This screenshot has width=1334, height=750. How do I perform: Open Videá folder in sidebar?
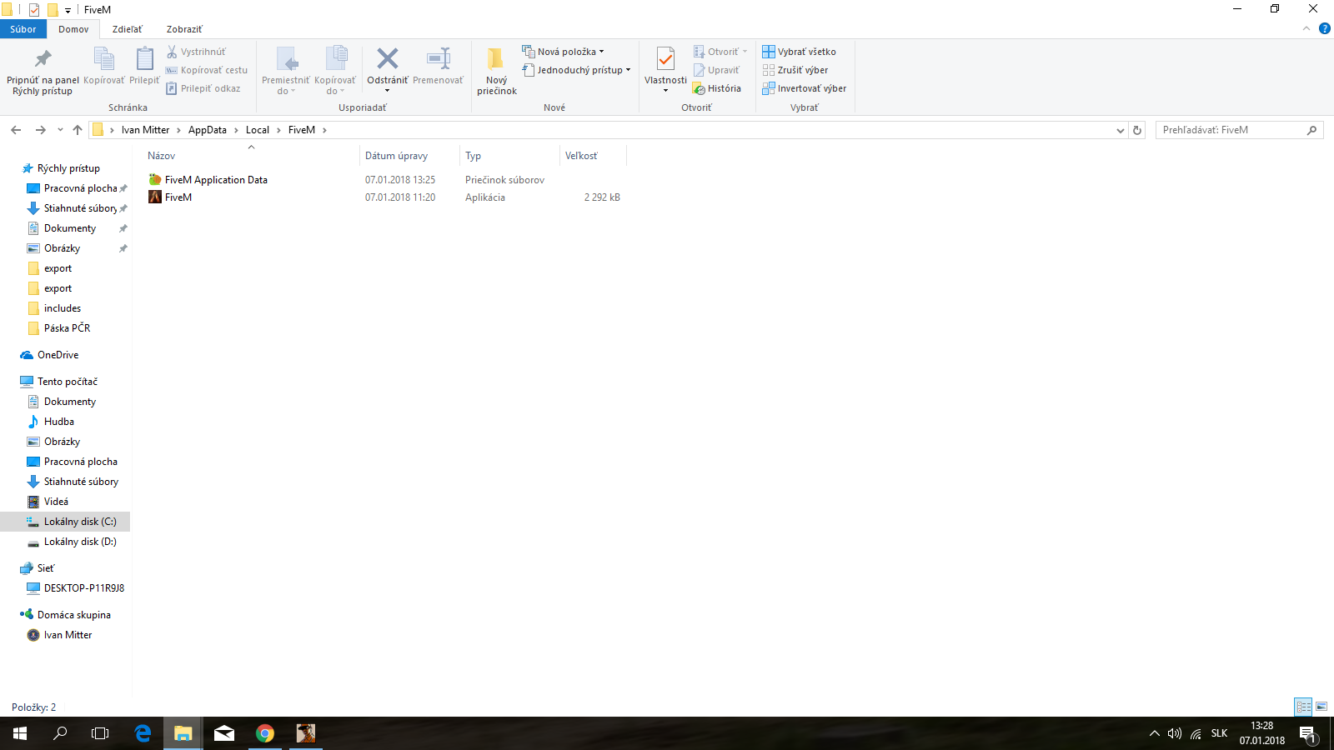click(x=56, y=502)
